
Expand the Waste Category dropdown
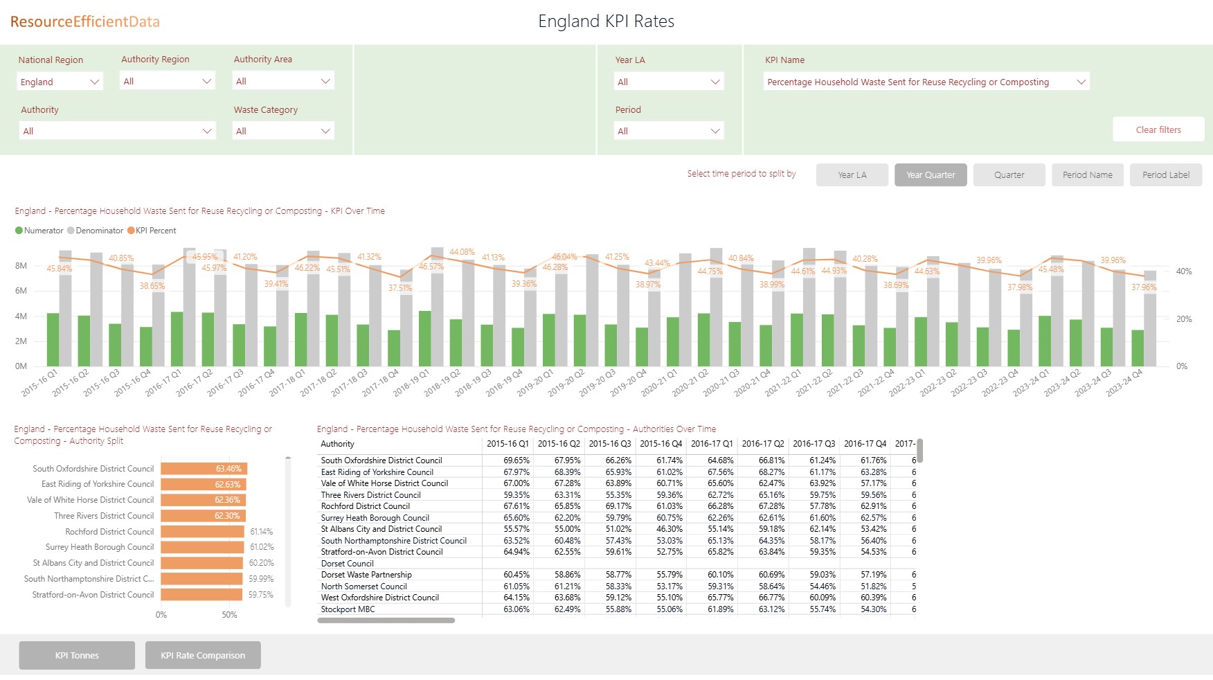click(283, 131)
